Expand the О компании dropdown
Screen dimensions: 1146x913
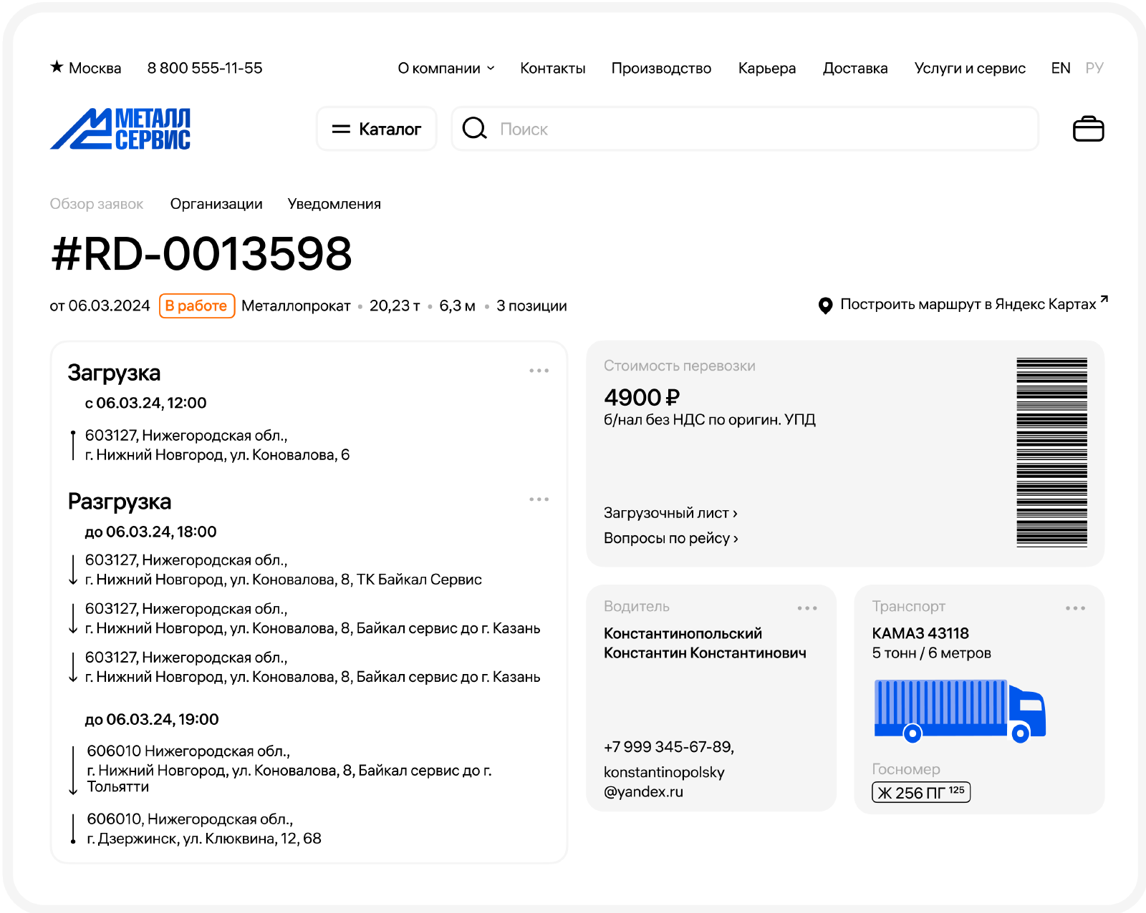(446, 68)
